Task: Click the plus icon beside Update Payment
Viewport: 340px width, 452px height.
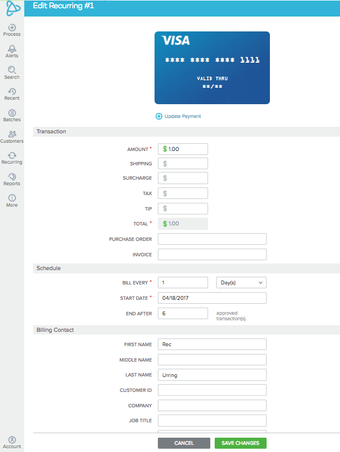Action: (x=159, y=116)
